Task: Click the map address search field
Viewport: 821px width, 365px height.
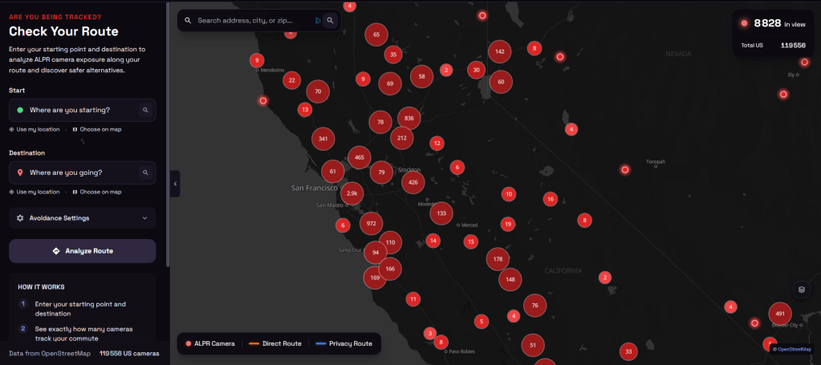Action: pos(254,21)
